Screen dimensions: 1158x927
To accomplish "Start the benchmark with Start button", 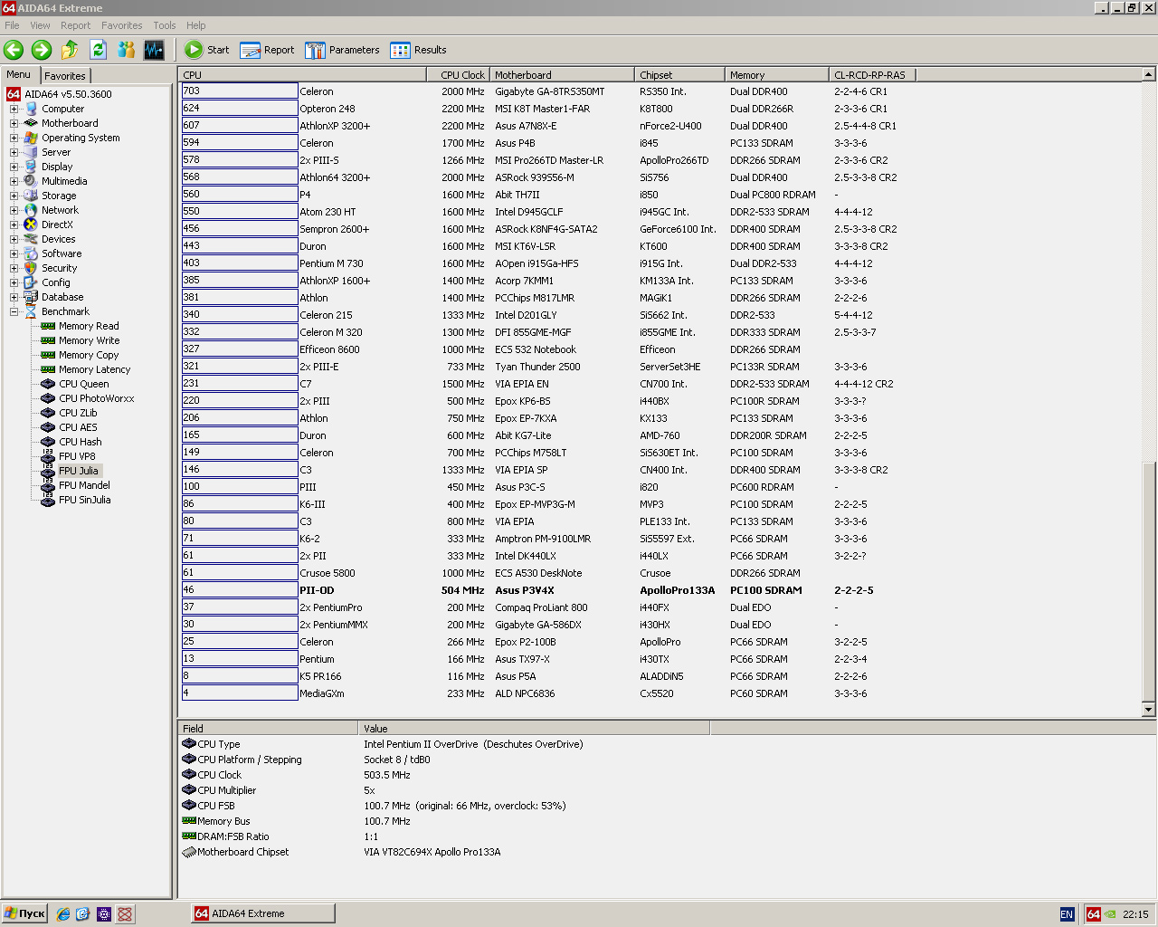I will 207,50.
